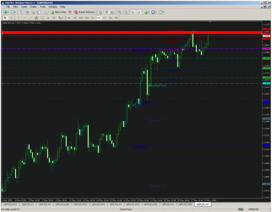Click the New Chart plus icon
272x212 pixels.
5,12
